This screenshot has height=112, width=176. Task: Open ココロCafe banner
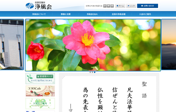tap(40, 91)
